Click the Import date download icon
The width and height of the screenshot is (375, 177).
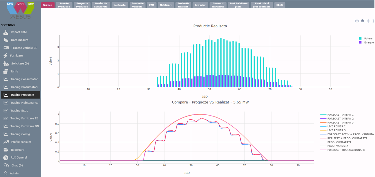click(x=6, y=32)
